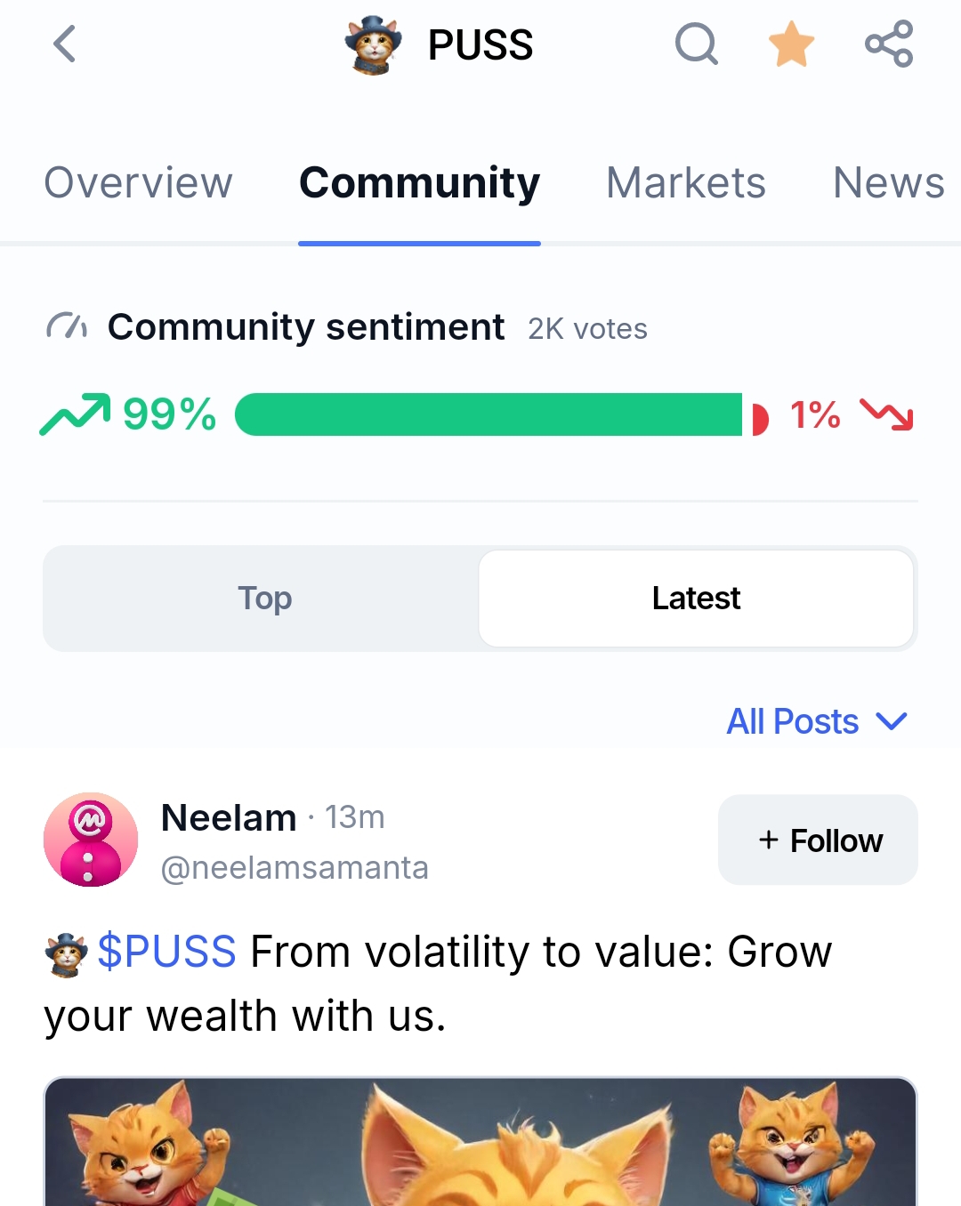The height and width of the screenshot is (1206, 961).
Task: Tap the green bullish trend arrow
Action: (75, 414)
